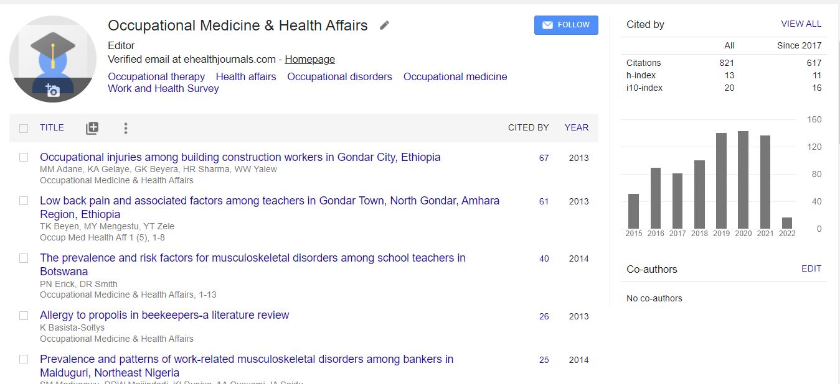840x384 pixels.
Task: Click the pencil edit profile icon
Action: (385, 25)
